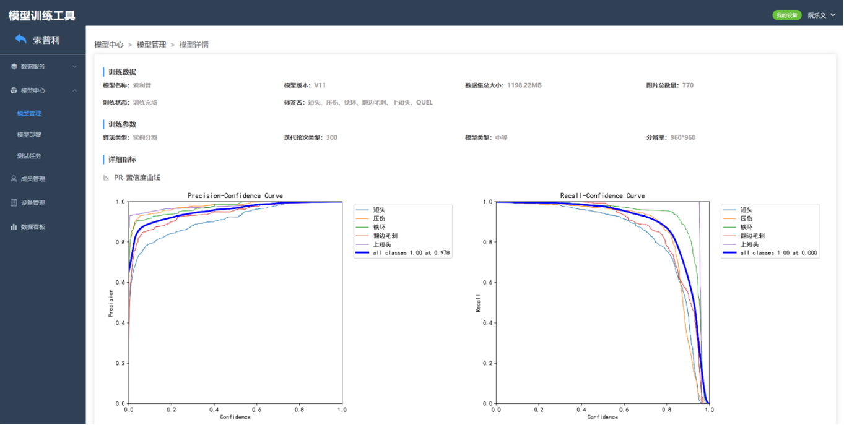Click 铁环 legend swatch in Precision chart
The image size is (844, 425).
363,227
